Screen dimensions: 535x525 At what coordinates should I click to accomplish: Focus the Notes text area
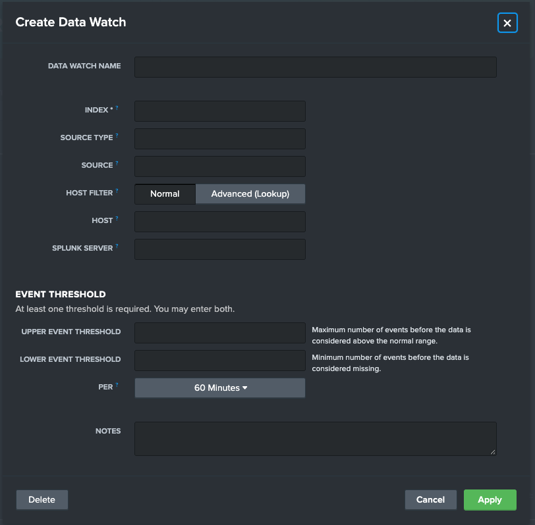315,439
